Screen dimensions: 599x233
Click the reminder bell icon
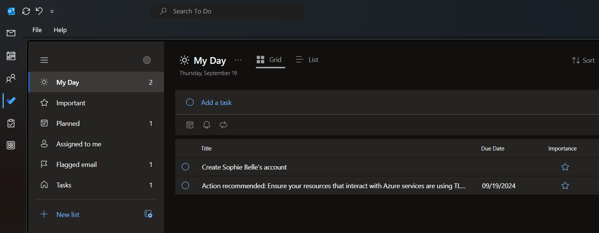[x=207, y=125]
